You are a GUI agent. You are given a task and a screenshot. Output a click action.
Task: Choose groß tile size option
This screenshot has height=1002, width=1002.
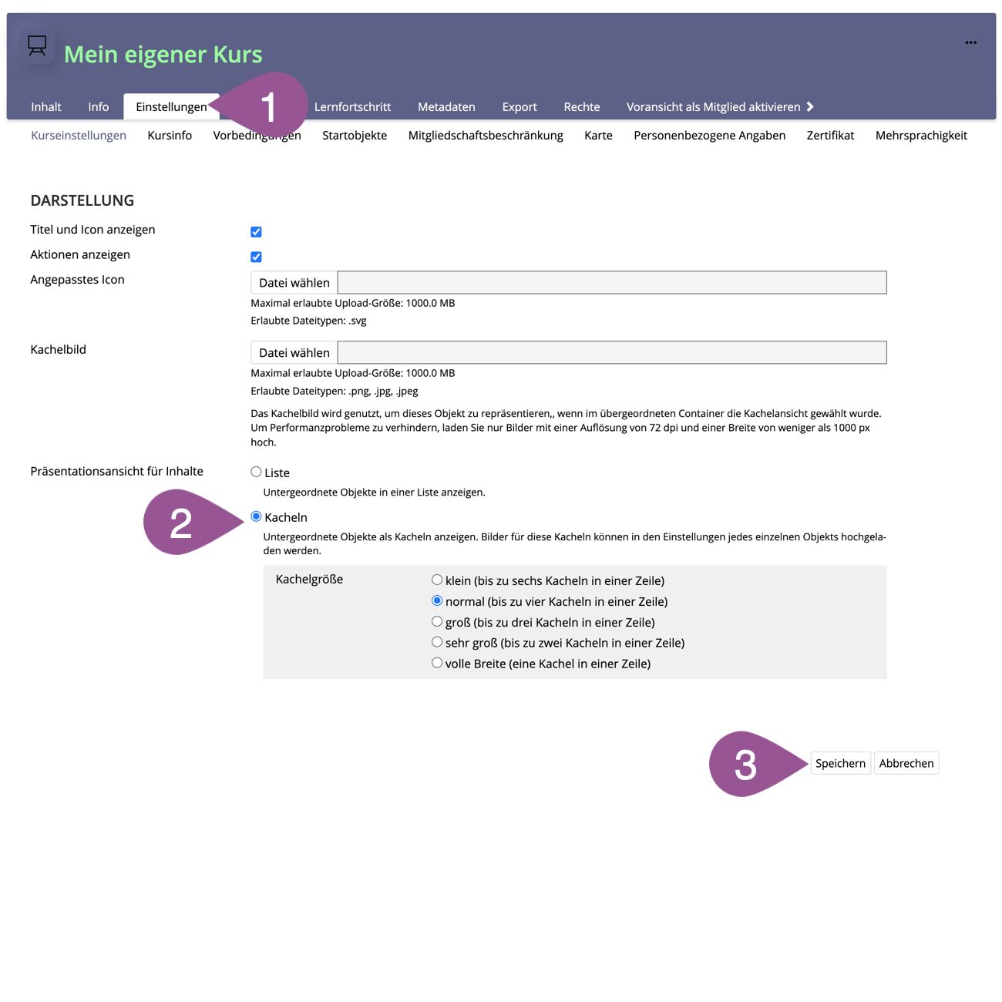coord(437,621)
